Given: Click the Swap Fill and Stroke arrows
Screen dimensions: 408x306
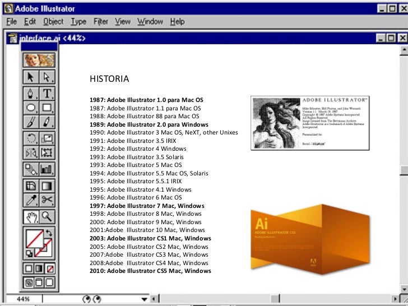Looking at the screenshot, I should pos(49,233).
